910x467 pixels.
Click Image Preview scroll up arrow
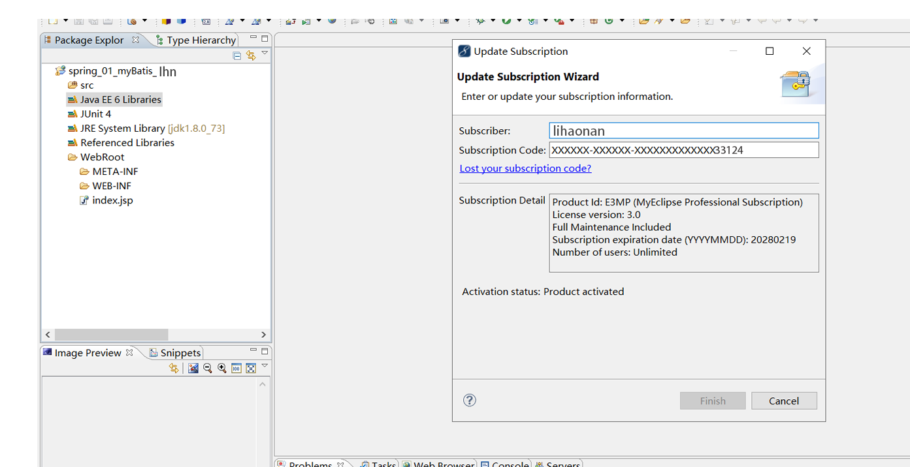263,385
